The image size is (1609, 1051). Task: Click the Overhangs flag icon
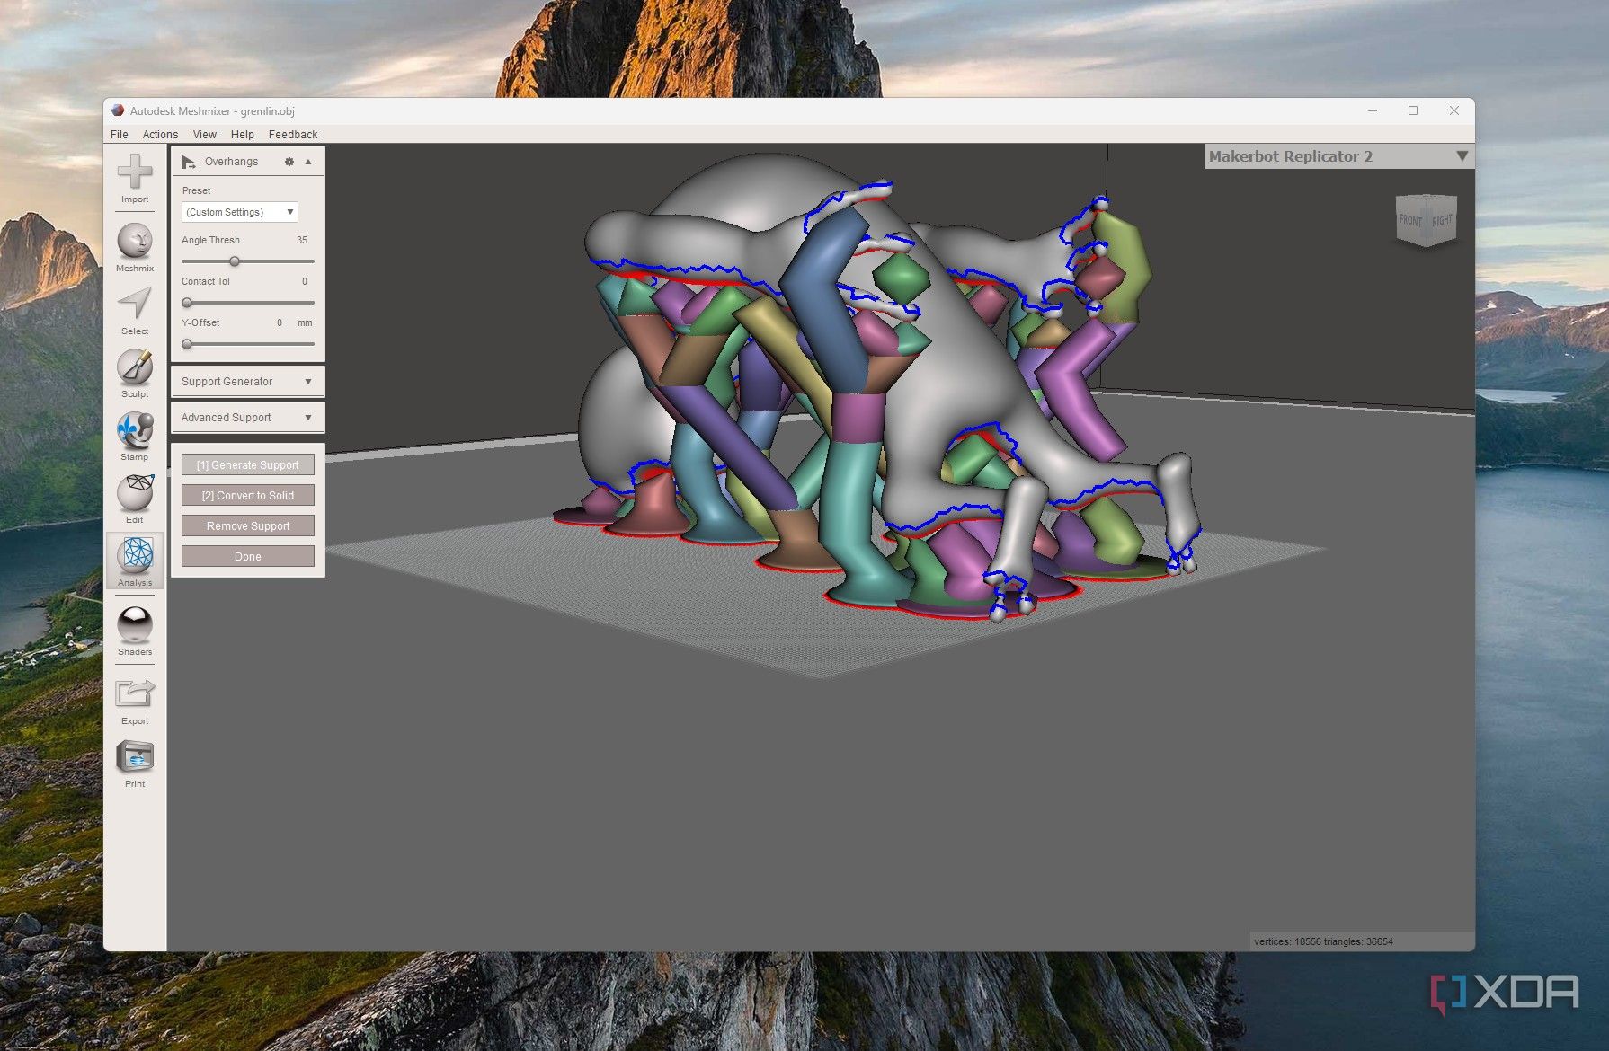point(188,162)
